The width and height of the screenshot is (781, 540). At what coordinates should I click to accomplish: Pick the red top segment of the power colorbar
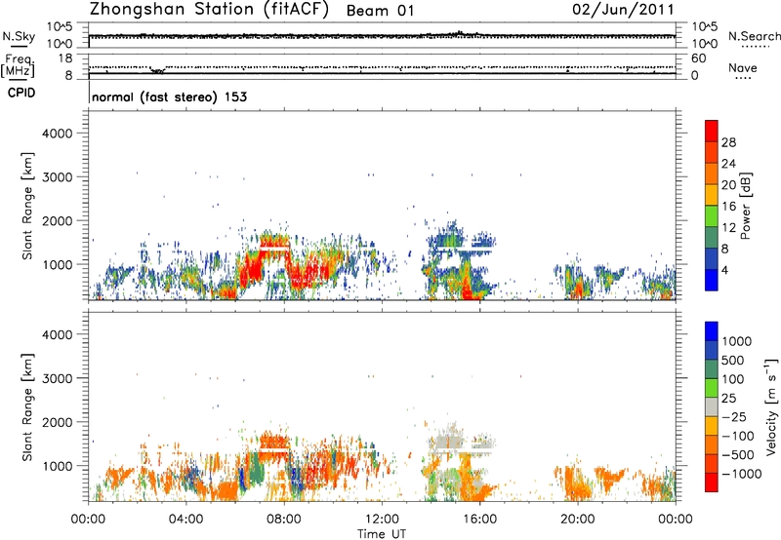[712, 131]
